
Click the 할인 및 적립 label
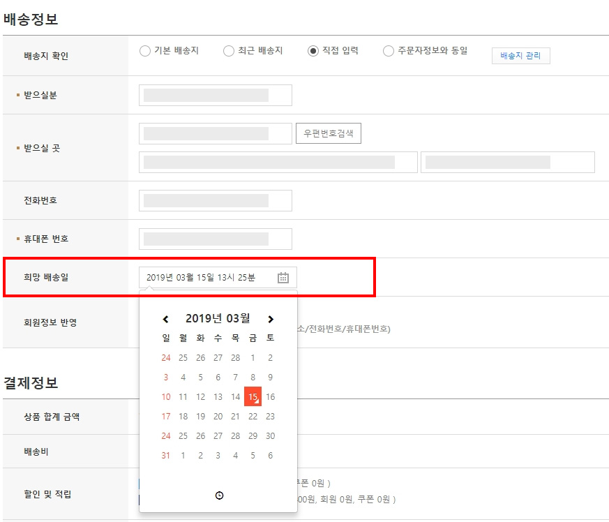(x=47, y=494)
